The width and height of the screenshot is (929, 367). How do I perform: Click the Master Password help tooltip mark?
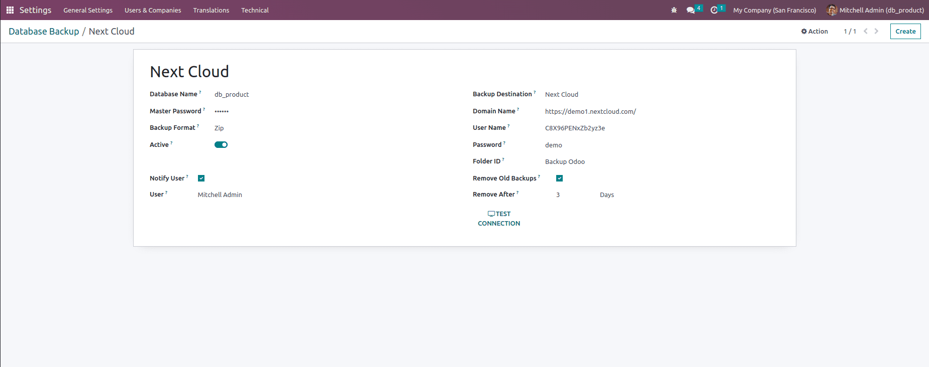coord(204,109)
